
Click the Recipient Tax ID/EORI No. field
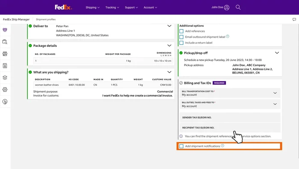click(x=230, y=128)
